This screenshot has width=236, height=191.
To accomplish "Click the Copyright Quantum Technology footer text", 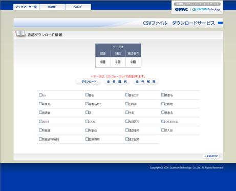I will click(x=186, y=168).
